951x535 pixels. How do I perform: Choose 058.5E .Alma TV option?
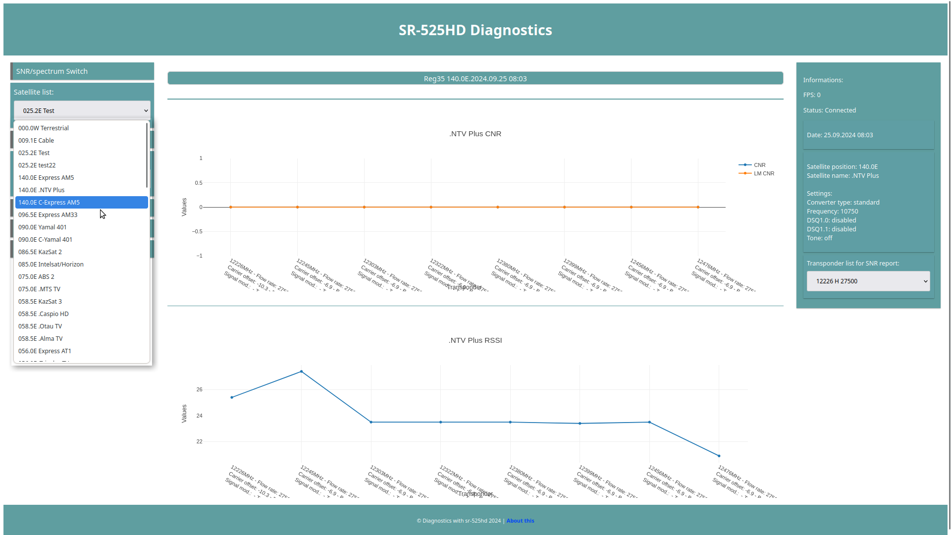coord(82,338)
